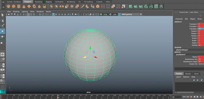The image size is (204, 99).
Task: Click the layer editor horizontal scrollbar
Action: click(185, 92)
